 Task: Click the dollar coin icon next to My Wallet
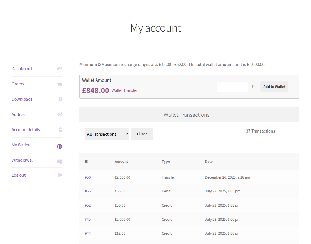pos(59,146)
